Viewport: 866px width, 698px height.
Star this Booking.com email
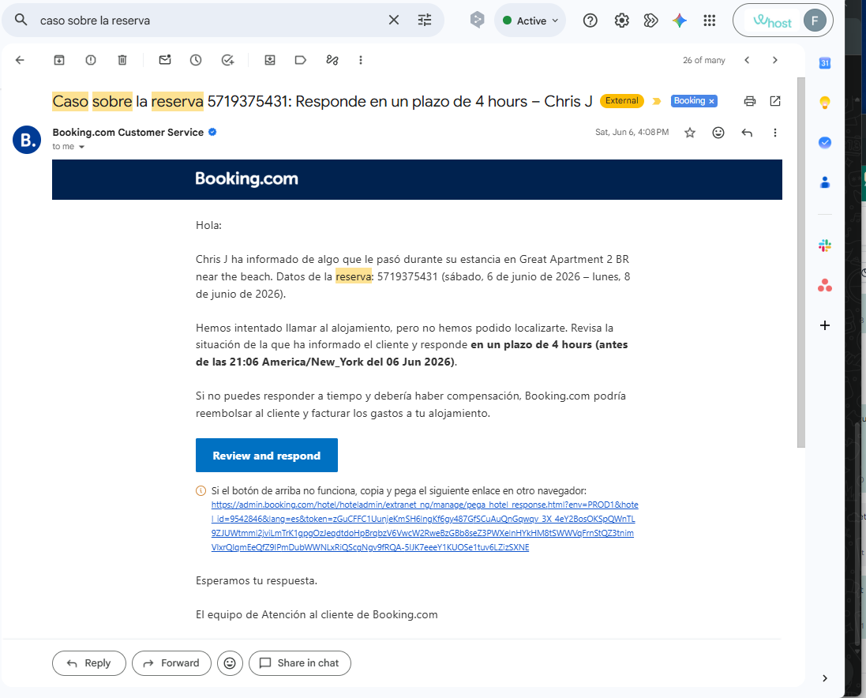(690, 133)
